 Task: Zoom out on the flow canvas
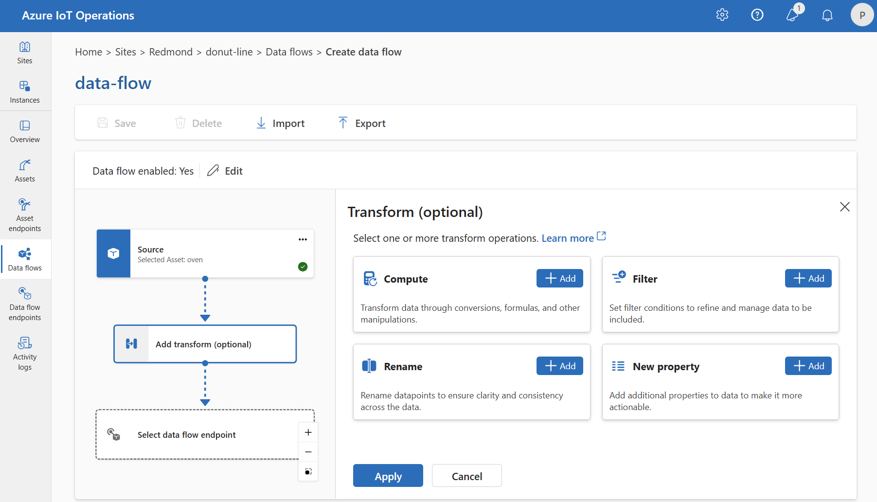click(308, 452)
